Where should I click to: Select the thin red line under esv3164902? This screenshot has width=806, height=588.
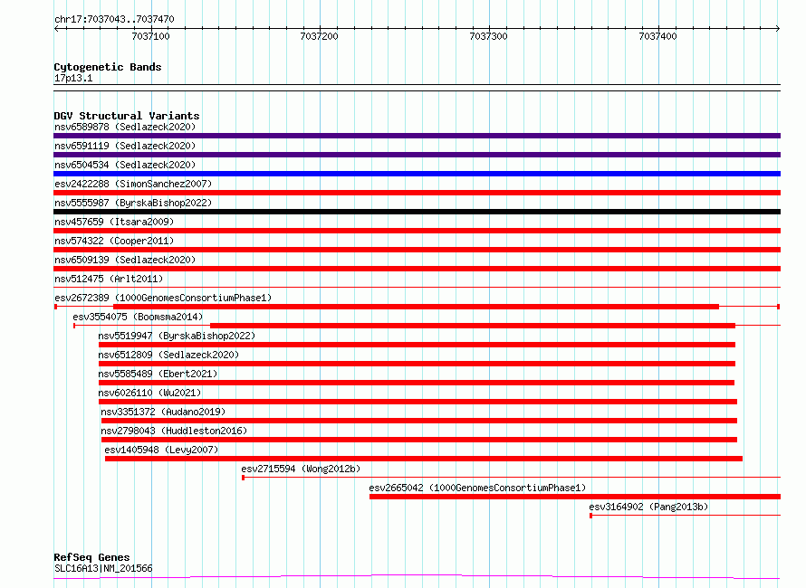pyautogui.click(x=686, y=515)
